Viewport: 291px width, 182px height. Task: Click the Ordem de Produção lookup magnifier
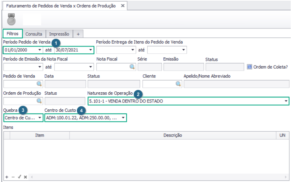[39, 101]
